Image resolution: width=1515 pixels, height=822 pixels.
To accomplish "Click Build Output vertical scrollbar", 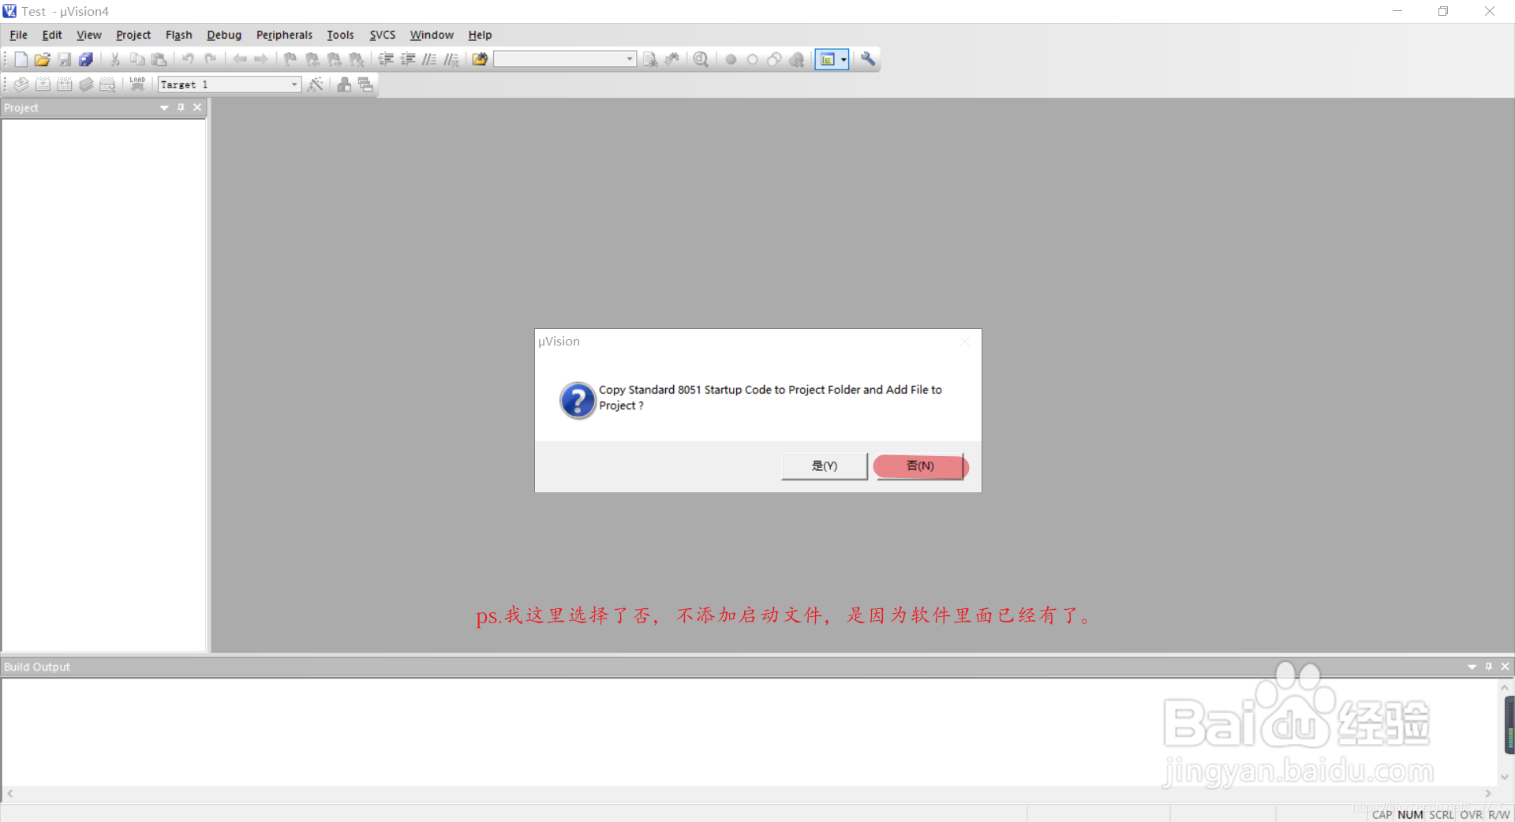I will (1505, 733).
